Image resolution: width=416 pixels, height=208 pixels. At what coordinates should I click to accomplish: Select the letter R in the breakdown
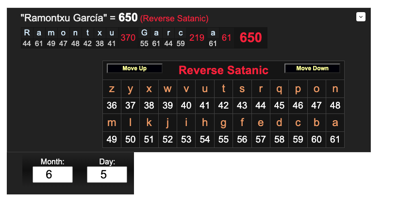tap(27, 33)
